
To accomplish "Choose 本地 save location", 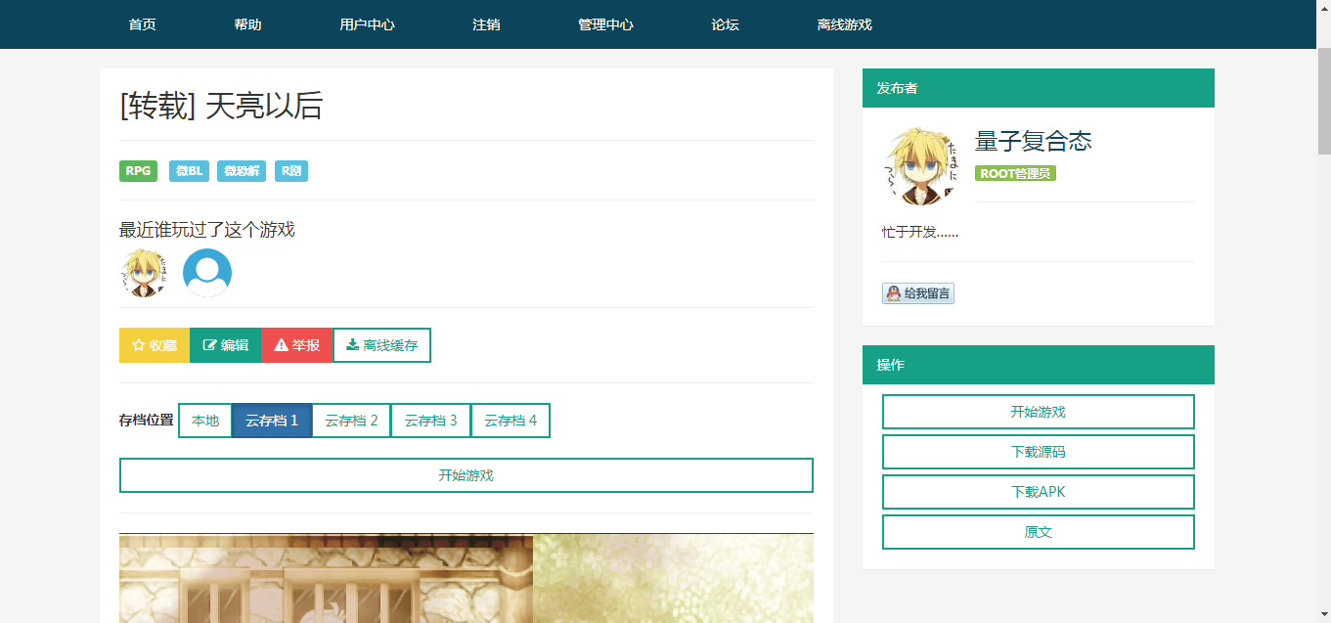I will (205, 421).
